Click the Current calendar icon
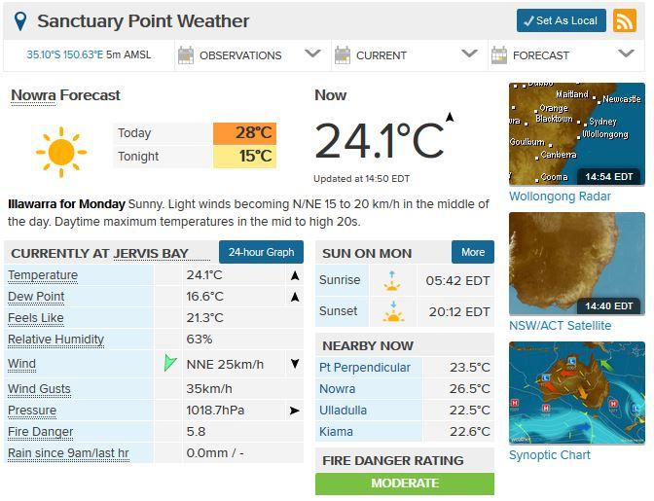 tap(342, 55)
